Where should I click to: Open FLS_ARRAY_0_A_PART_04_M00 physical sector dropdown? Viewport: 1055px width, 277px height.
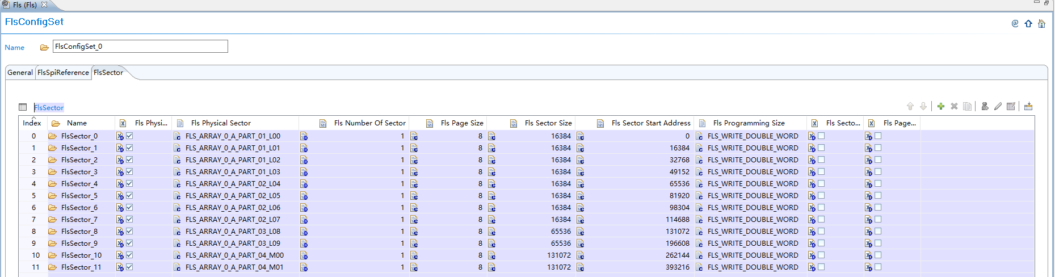(234, 255)
